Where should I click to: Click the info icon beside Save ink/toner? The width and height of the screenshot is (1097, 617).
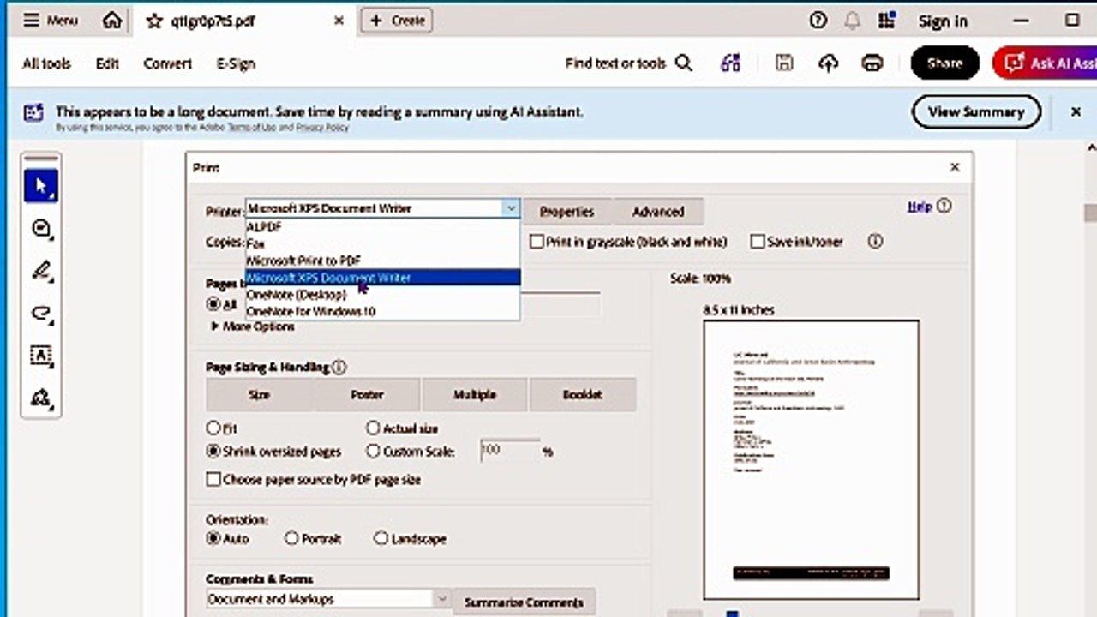pos(875,242)
